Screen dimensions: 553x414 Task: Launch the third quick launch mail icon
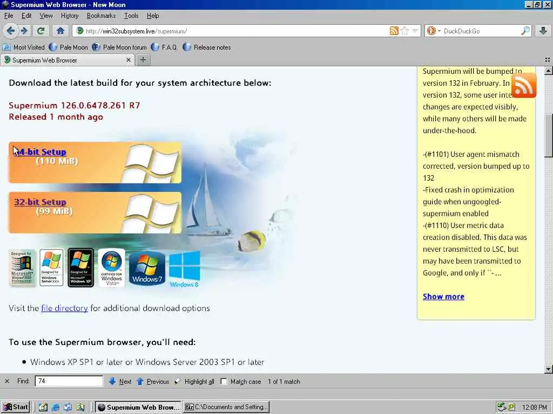pyautogui.click(x=68, y=408)
